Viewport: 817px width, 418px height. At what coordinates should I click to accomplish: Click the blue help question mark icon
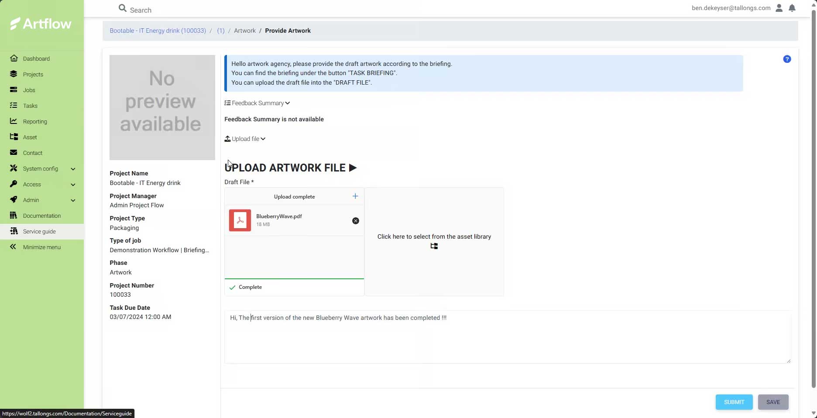pyautogui.click(x=787, y=59)
